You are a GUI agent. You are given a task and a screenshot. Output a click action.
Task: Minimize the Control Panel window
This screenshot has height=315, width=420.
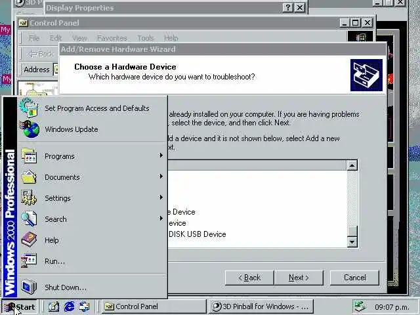345,23
